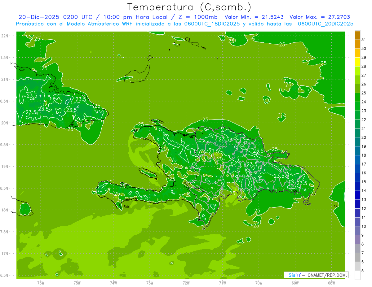Click the 19N latitude axis label
The height and width of the screenshot is (287, 372).
tap(5, 166)
